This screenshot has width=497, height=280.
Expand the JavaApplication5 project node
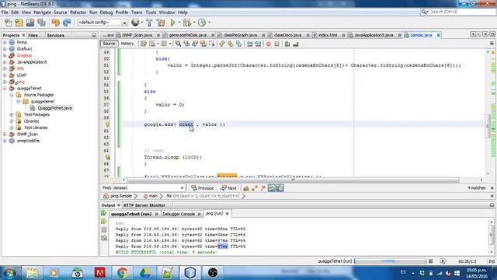5,62
